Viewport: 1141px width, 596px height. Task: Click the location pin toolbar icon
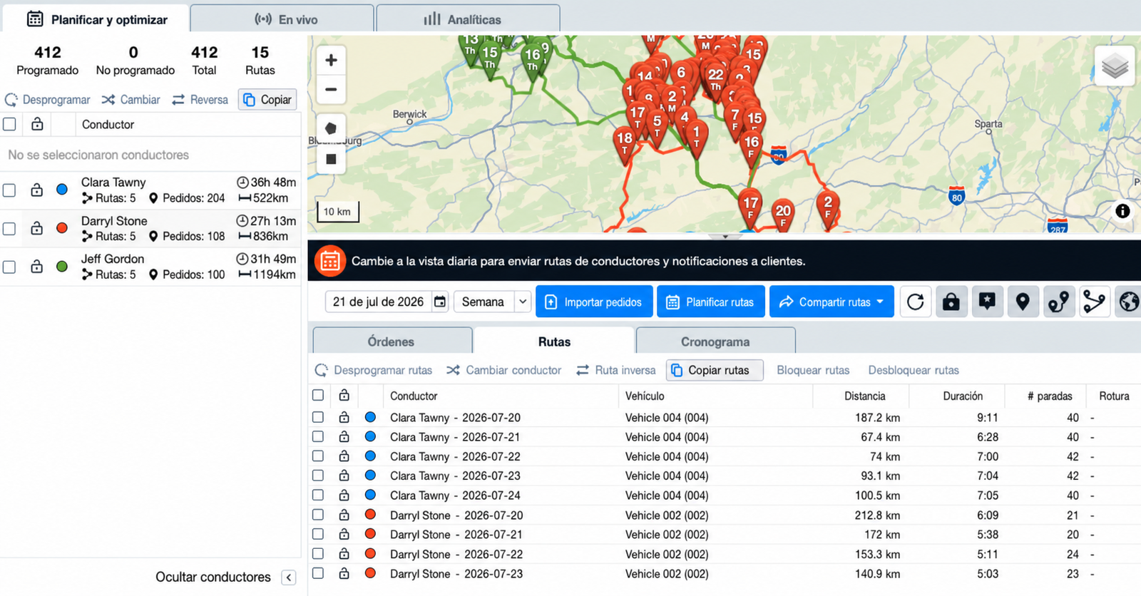[x=1023, y=302]
